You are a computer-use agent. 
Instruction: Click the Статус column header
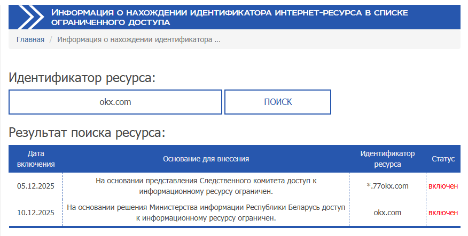[x=443, y=159]
